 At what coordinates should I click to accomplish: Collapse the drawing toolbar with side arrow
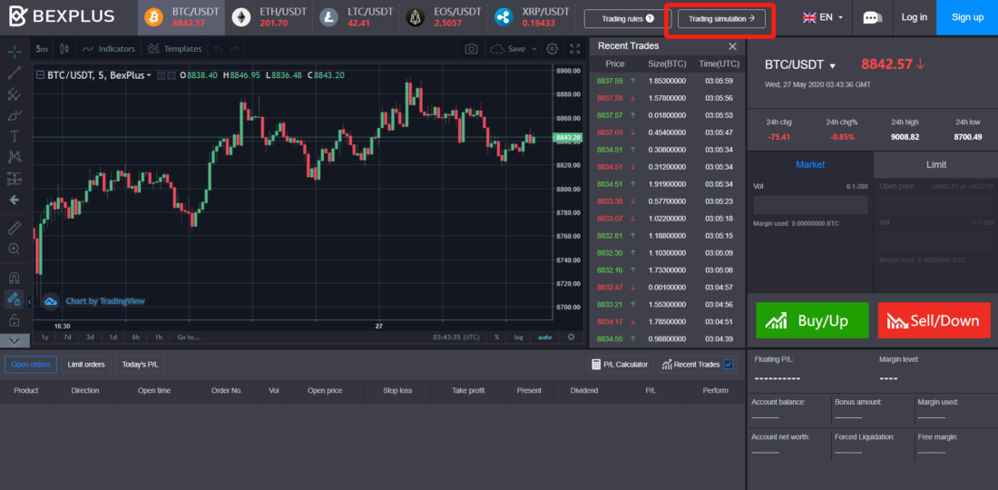(30, 302)
